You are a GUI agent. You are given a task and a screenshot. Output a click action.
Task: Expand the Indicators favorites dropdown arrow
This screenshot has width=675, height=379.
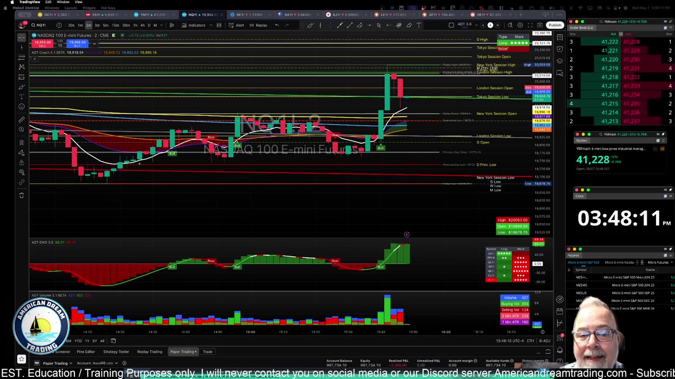click(x=210, y=25)
